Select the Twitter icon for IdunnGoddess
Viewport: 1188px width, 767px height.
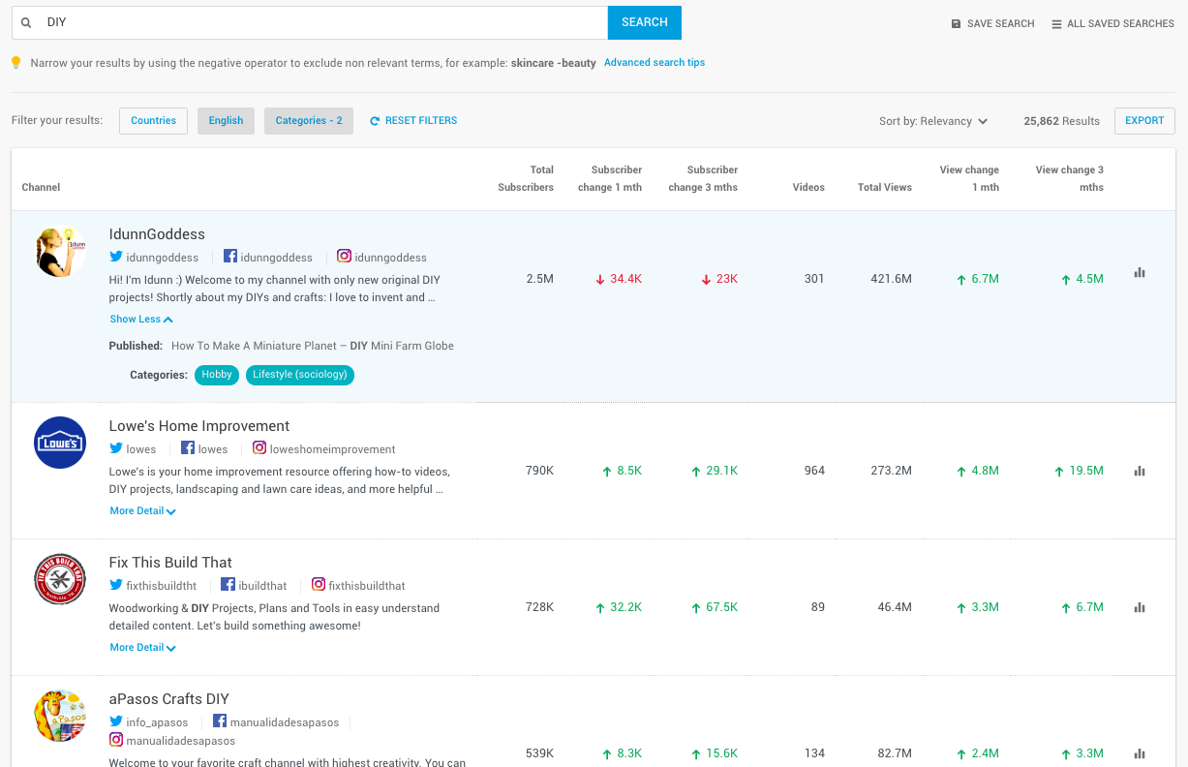tap(115, 257)
